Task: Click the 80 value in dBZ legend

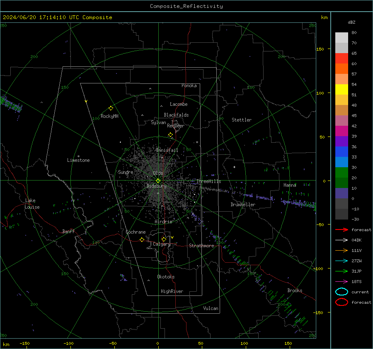Action: [354, 33]
